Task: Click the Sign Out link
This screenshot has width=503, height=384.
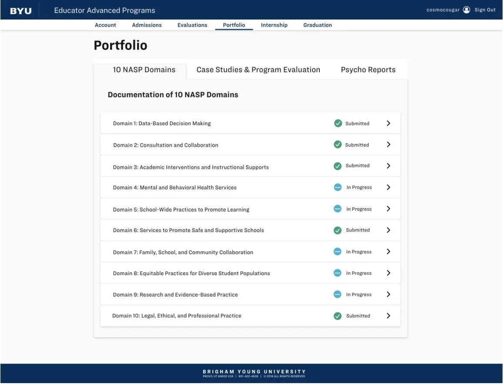Action: click(485, 9)
